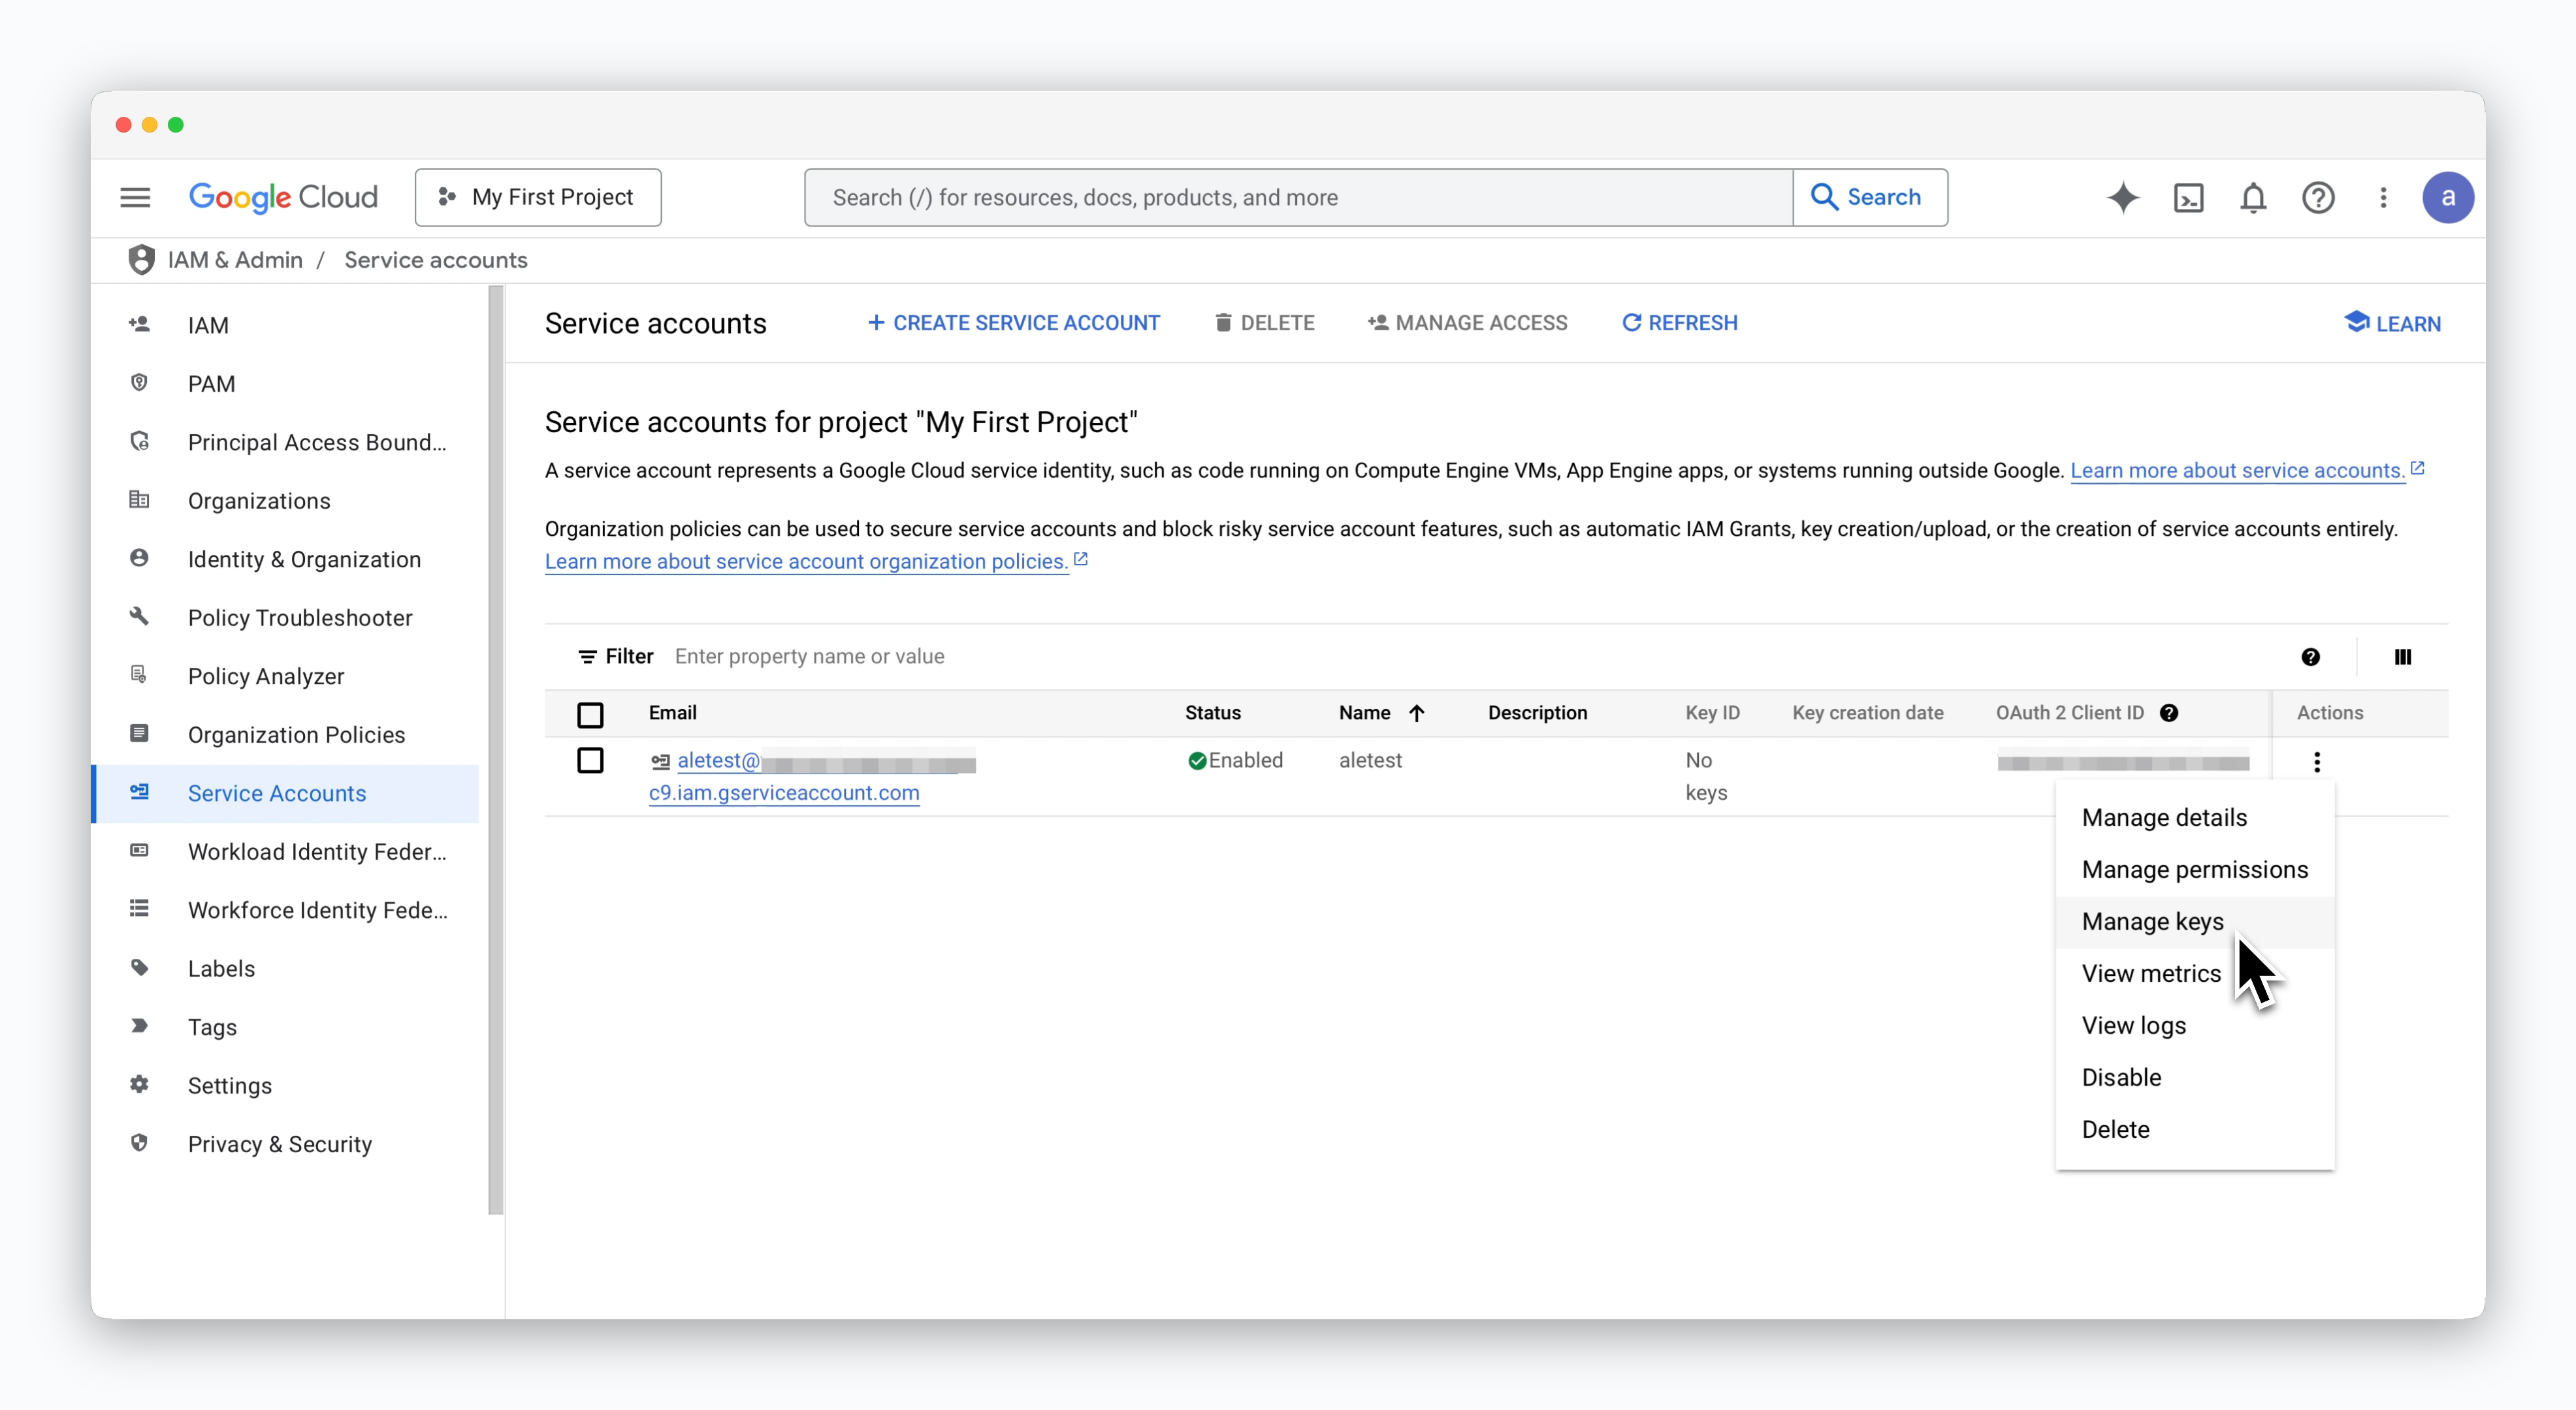The width and height of the screenshot is (2576, 1410).
Task: Choose Delete from the actions menu
Action: tap(2194, 1129)
